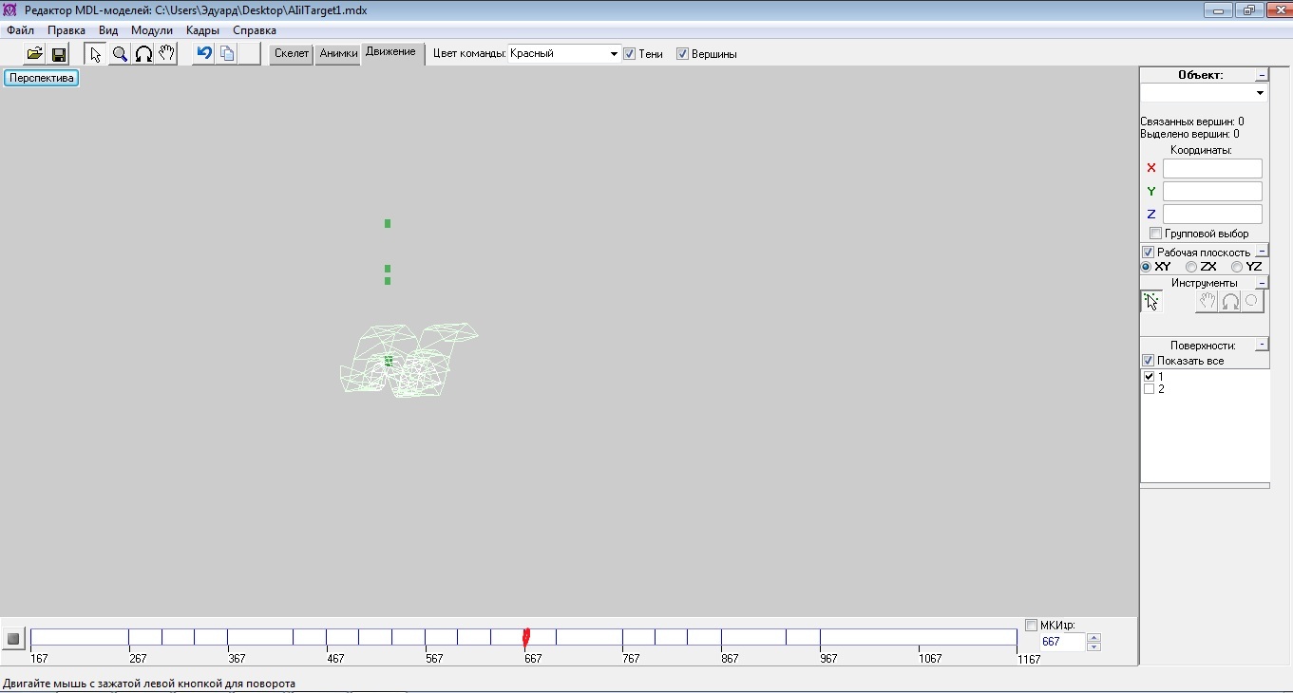The width and height of the screenshot is (1293, 693).
Task: Activate the magnifier zoom tool
Action: click(x=120, y=54)
